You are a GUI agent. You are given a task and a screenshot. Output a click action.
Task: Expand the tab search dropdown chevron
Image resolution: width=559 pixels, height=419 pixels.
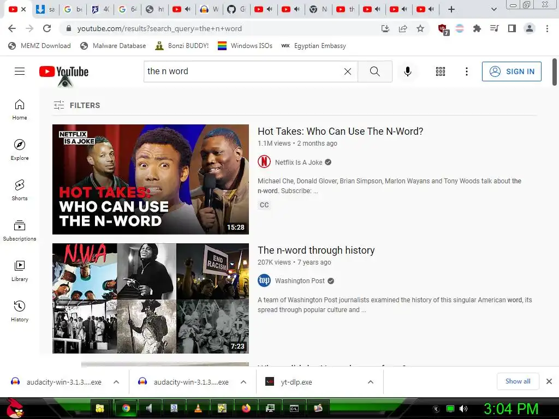click(493, 9)
